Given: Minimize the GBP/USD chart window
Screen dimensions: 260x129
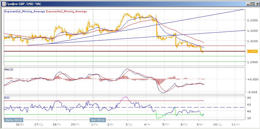Looking at the screenshot, I should pyautogui.click(x=248, y=4).
